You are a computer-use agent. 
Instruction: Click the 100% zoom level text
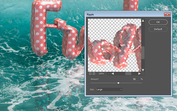(x=101, y=74)
